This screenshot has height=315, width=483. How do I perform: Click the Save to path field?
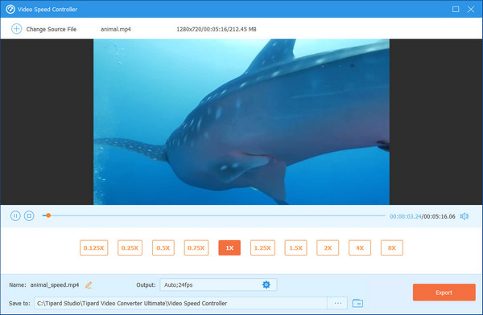pos(180,303)
